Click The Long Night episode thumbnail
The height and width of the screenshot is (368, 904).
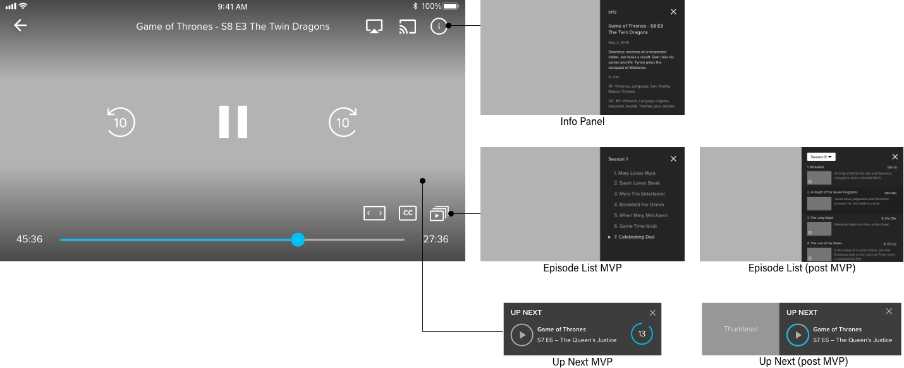click(x=819, y=229)
